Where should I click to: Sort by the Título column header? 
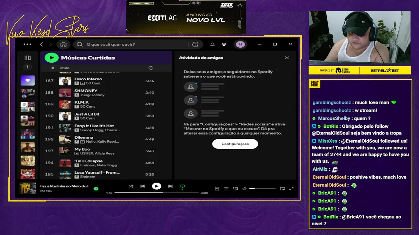(x=64, y=68)
